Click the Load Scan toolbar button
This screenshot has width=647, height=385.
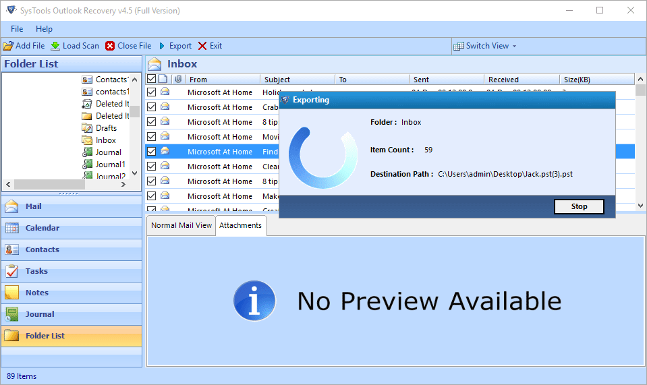[x=75, y=46]
